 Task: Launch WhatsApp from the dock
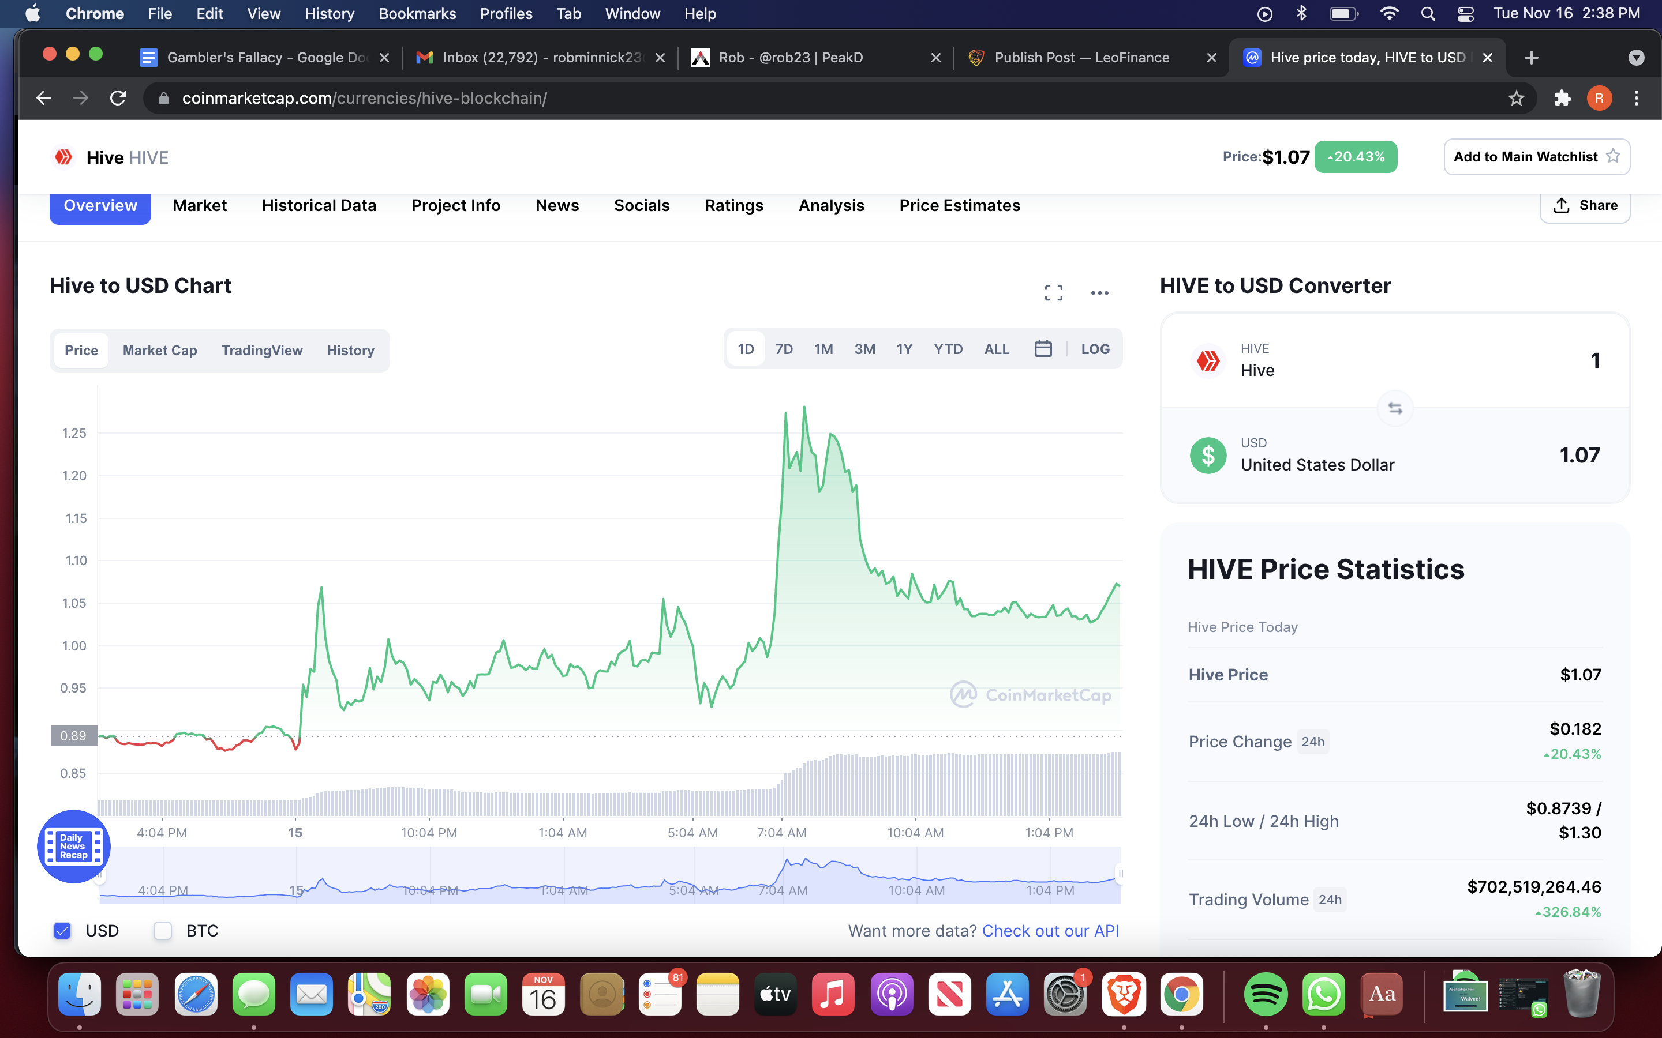coord(1323,994)
